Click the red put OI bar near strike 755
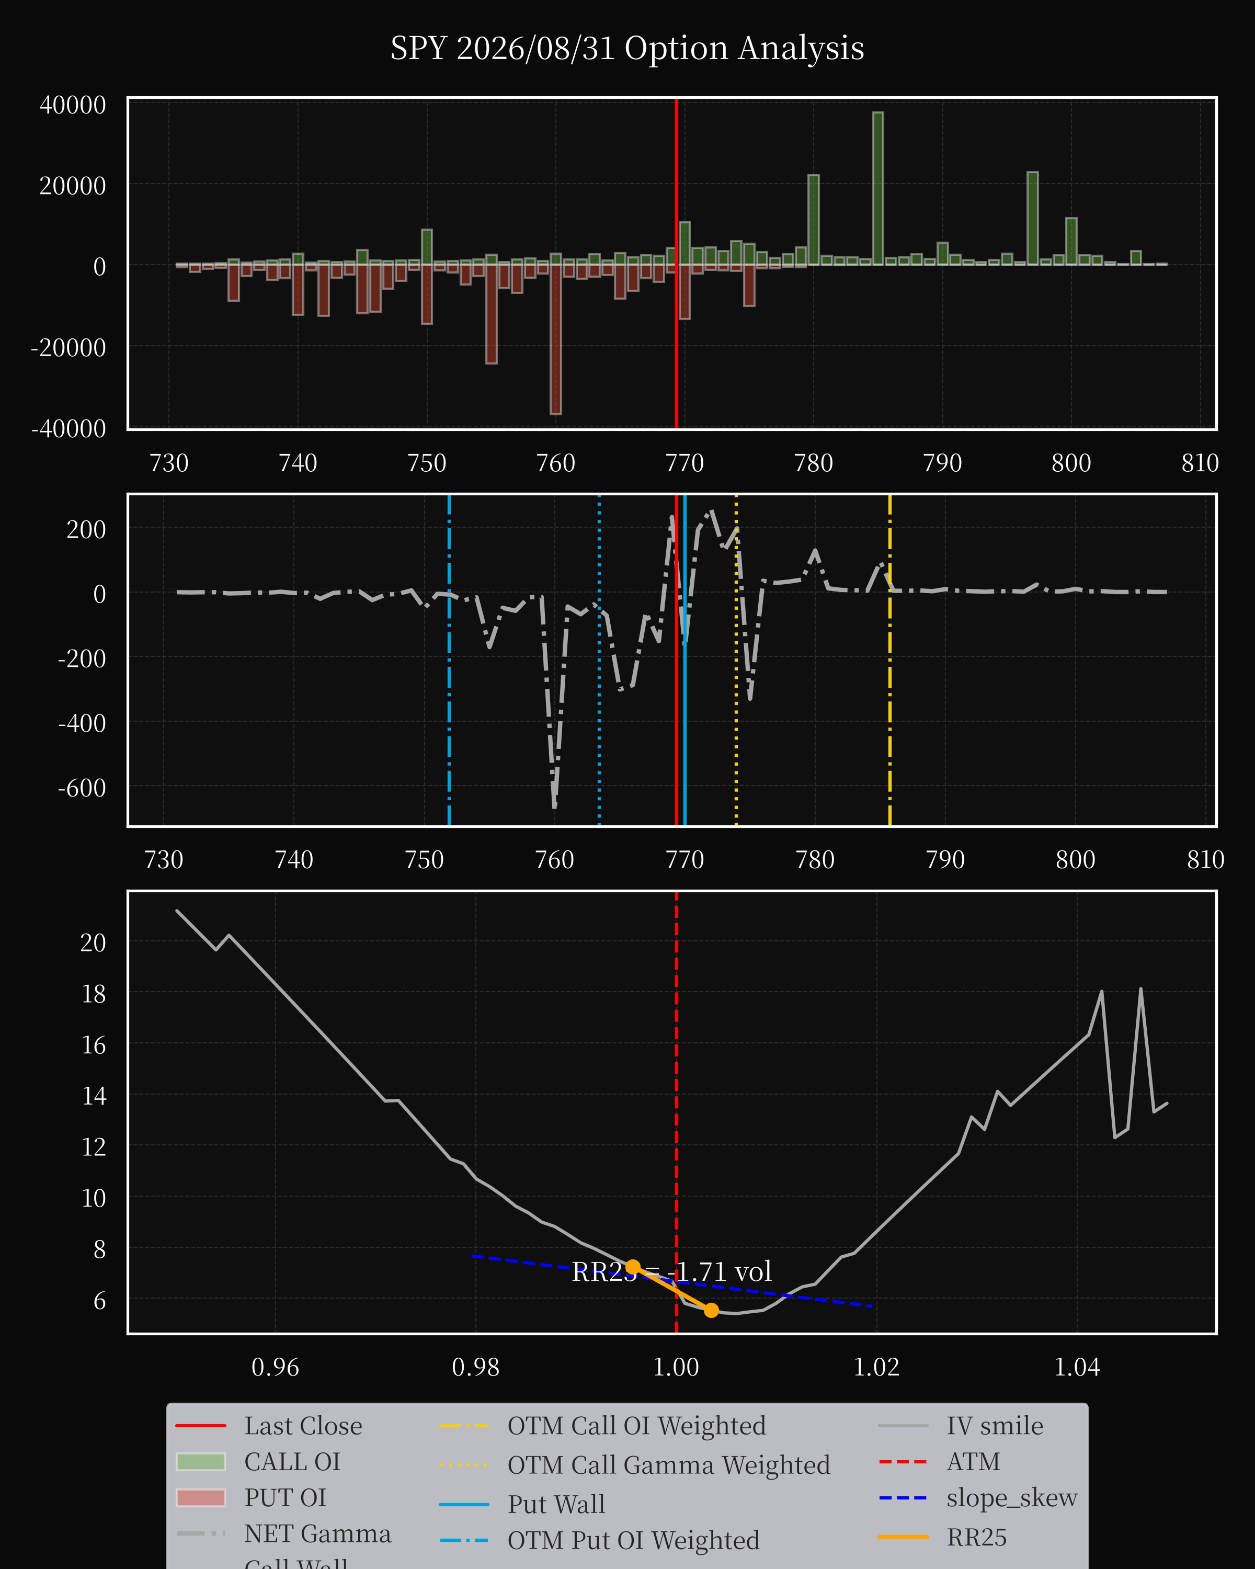The height and width of the screenshot is (1569, 1255). (x=492, y=314)
